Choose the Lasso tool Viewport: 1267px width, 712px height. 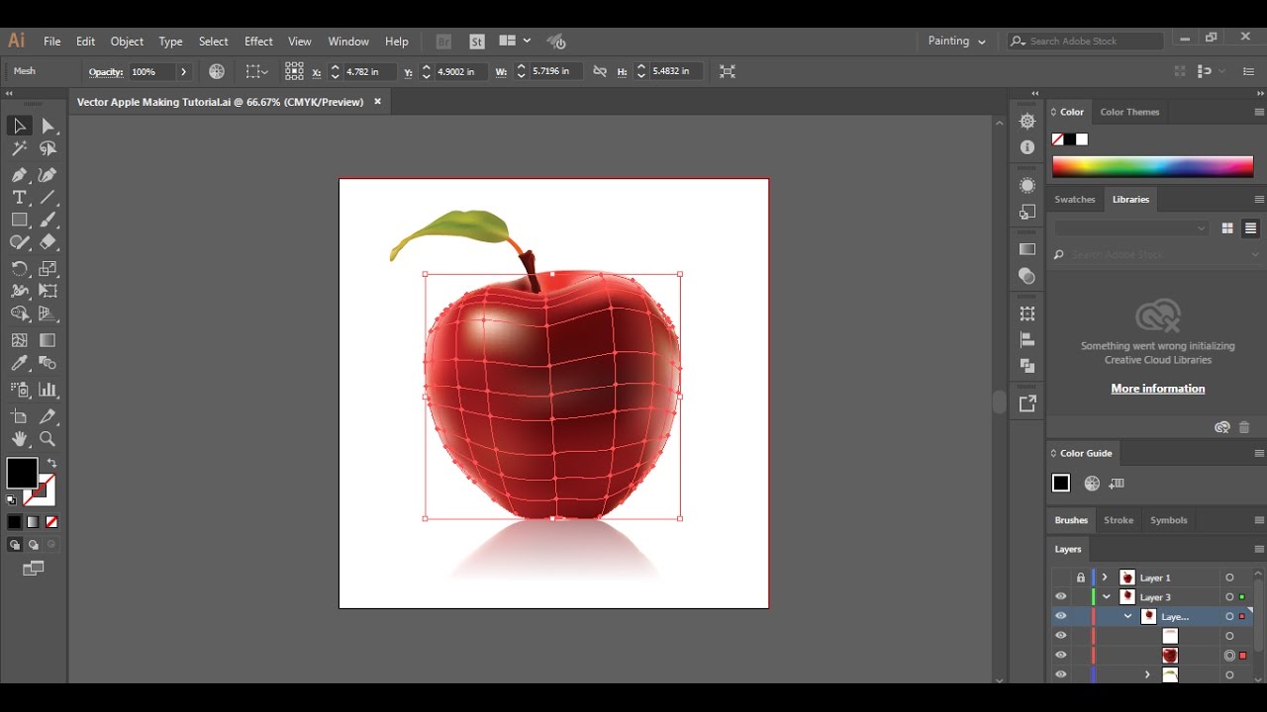coord(49,148)
